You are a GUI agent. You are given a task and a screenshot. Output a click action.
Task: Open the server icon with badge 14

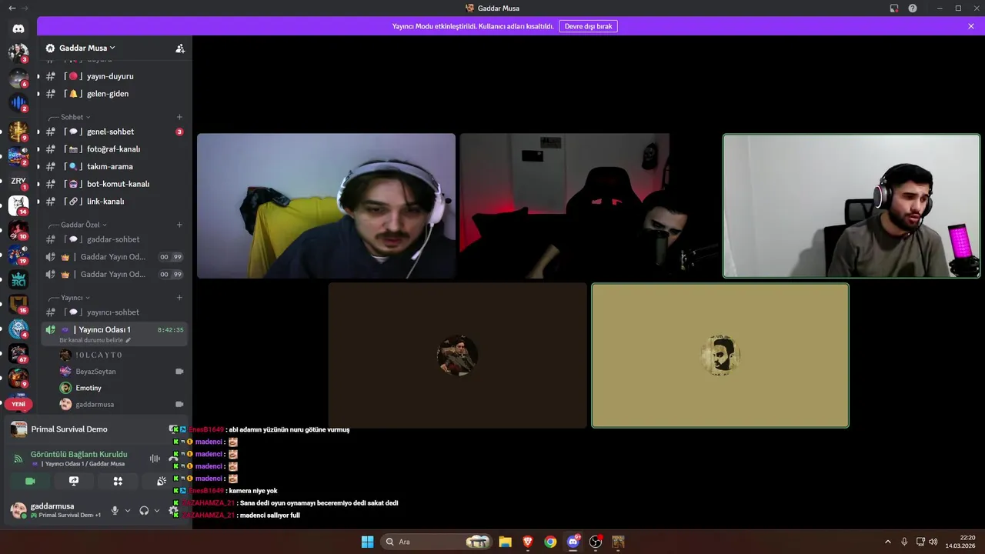click(18, 205)
